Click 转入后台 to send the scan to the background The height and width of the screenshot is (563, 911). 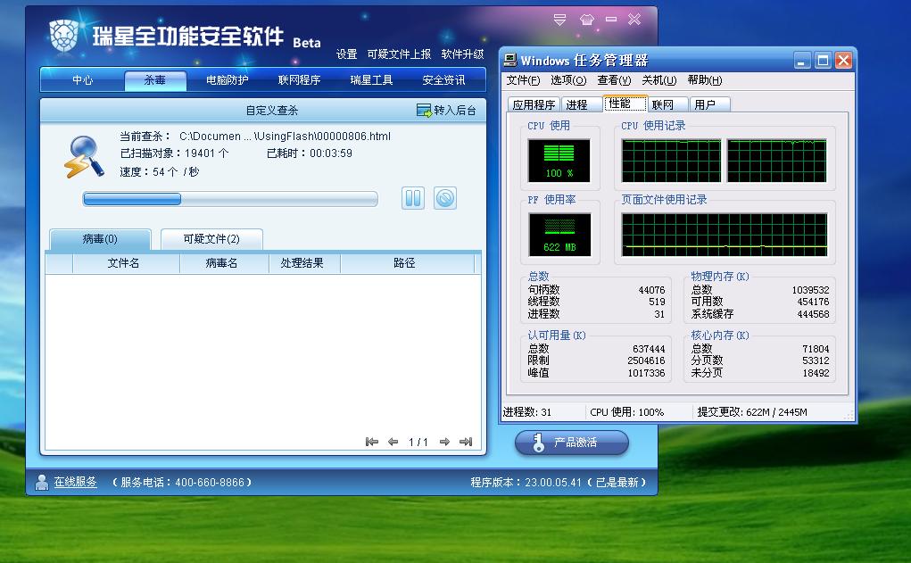coord(446,111)
